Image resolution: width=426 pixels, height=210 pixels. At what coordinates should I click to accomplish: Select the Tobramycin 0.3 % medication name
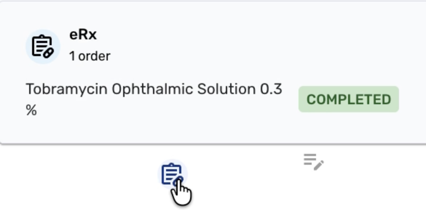point(153,89)
